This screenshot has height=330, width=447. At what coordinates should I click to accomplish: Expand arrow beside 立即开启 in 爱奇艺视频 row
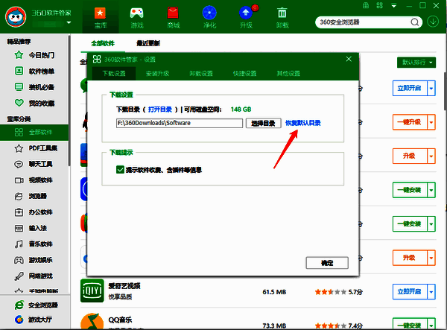[431, 291]
